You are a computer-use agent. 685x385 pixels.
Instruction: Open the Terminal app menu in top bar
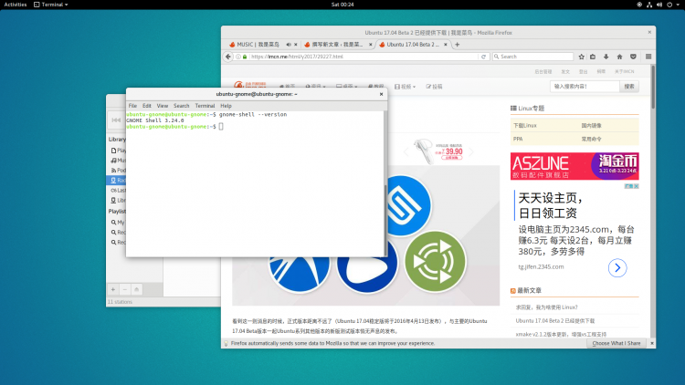click(x=51, y=5)
